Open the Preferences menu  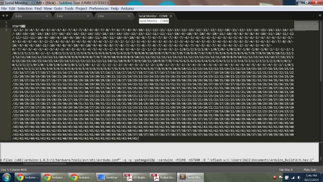point(99,9)
